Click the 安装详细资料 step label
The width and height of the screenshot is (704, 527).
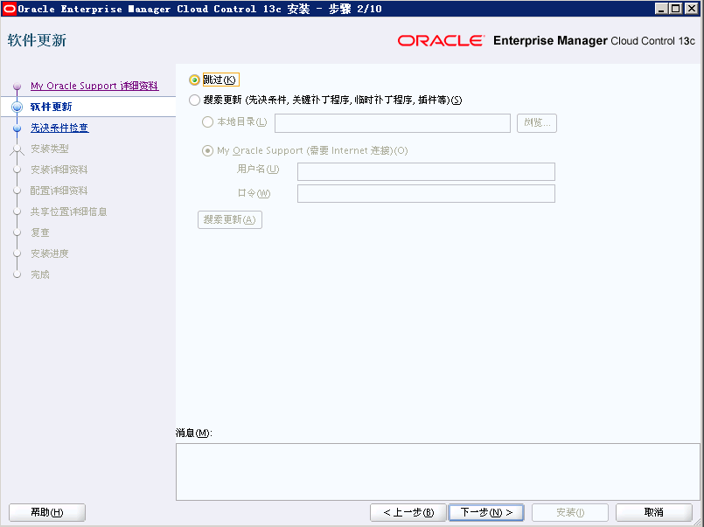pyautogui.click(x=59, y=170)
